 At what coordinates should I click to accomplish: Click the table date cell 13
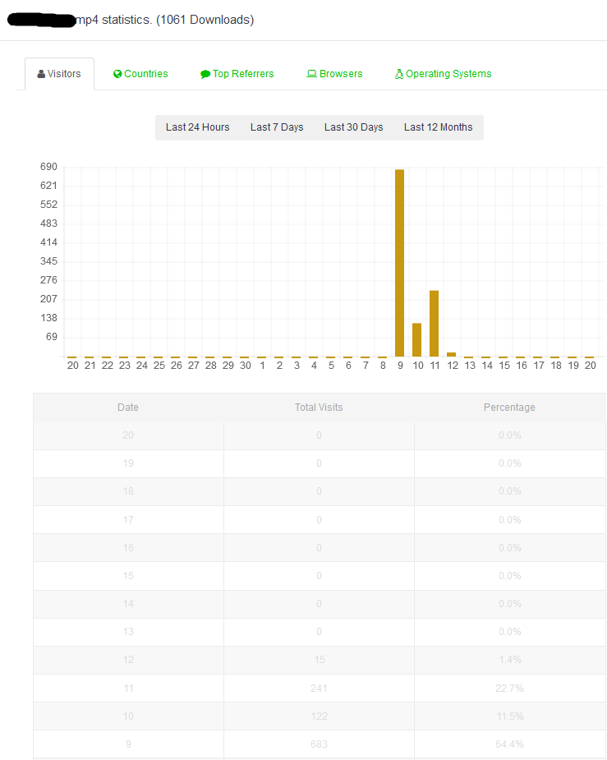[x=128, y=632]
